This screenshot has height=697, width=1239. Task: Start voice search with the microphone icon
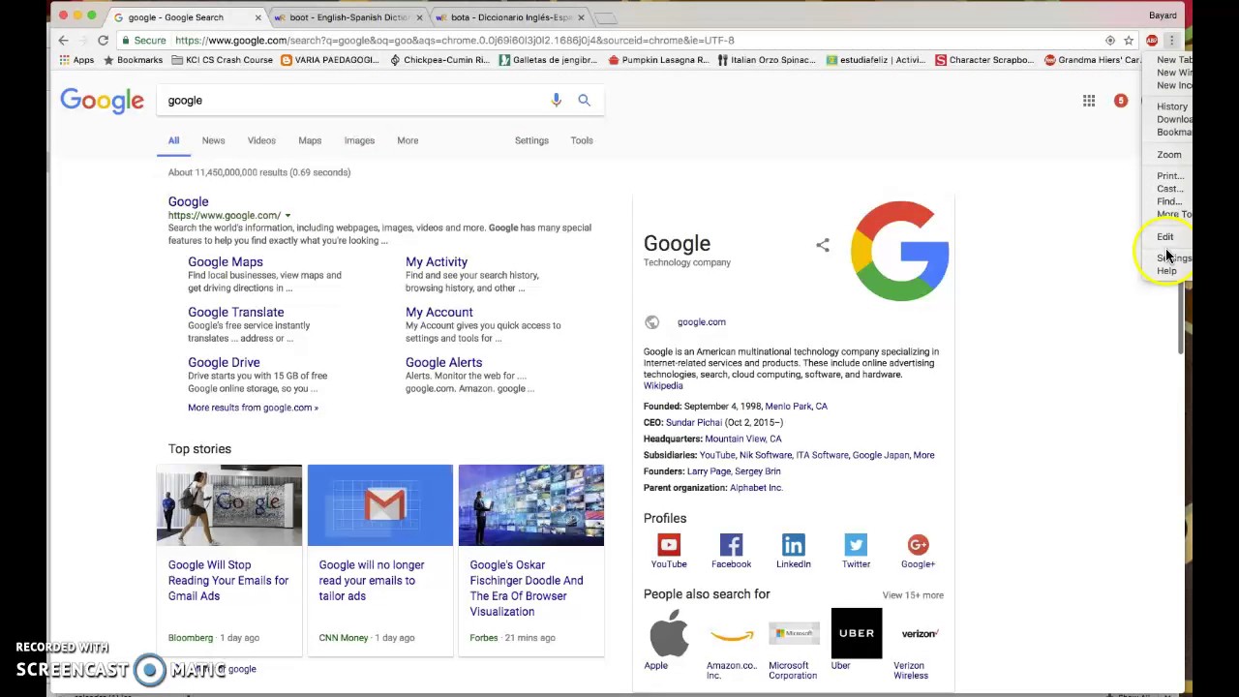[x=556, y=101]
